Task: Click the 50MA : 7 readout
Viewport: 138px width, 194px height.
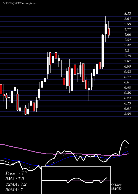Action: tap(14, 190)
